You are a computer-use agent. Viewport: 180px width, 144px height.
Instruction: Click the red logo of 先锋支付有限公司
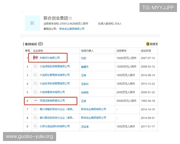pos(35,58)
